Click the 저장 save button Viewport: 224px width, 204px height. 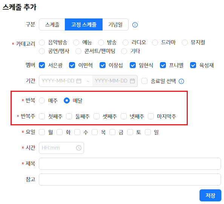[x=210, y=195]
